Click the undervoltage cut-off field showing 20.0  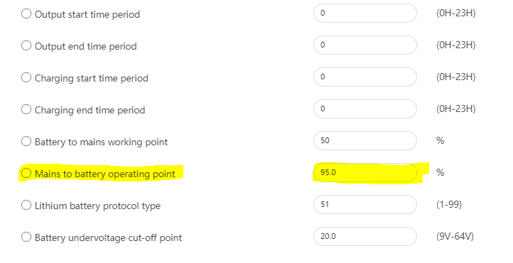[x=365, y=237]
